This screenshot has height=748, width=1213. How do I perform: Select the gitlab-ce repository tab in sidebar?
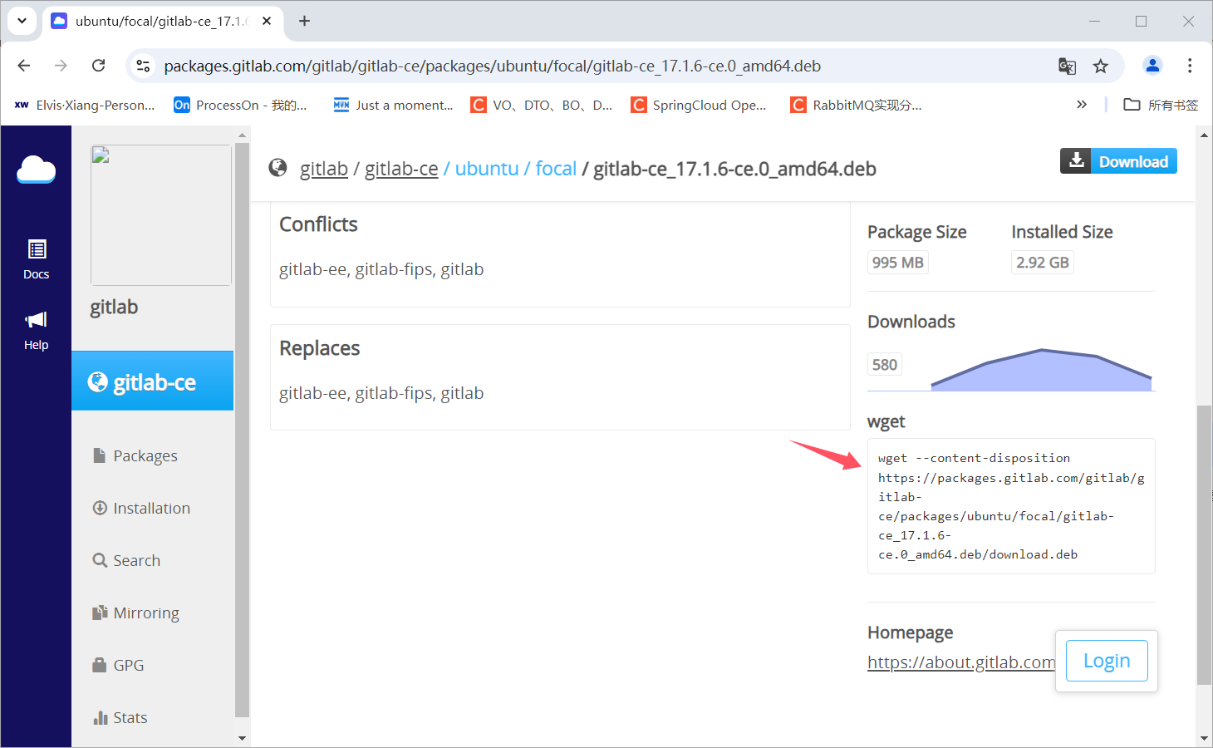click(153, 381)
